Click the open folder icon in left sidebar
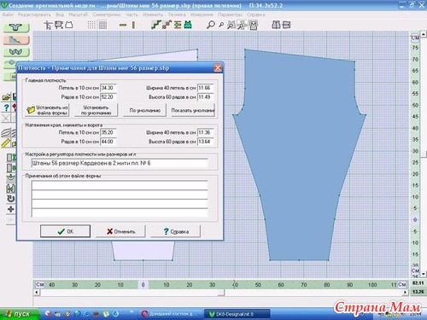Screen dimensions: 427x320 (x=6, y=97)
